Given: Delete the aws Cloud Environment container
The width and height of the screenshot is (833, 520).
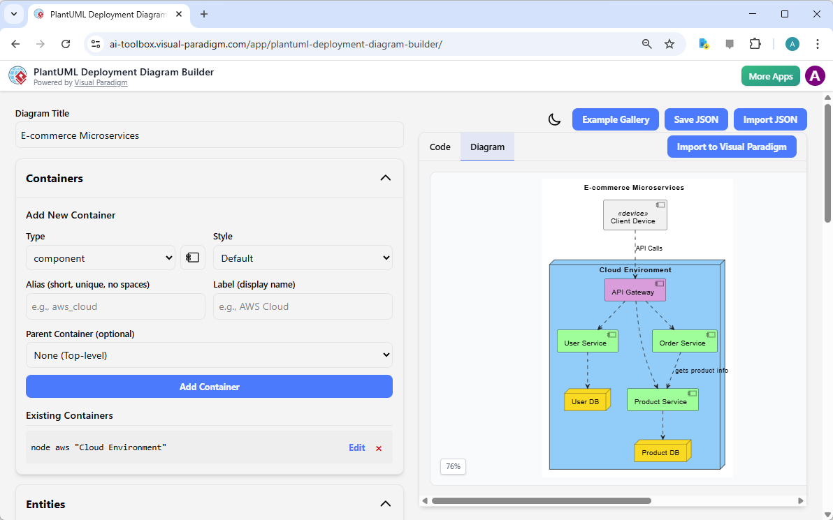Looking at the screenshot, I should coord(379,447).
